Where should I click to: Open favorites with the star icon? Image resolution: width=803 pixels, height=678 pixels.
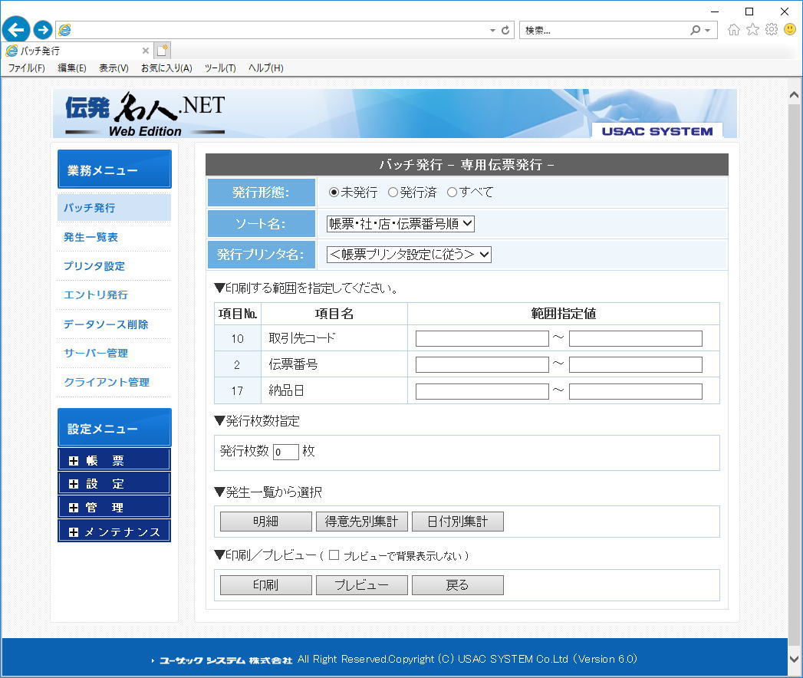pos(752,30)
